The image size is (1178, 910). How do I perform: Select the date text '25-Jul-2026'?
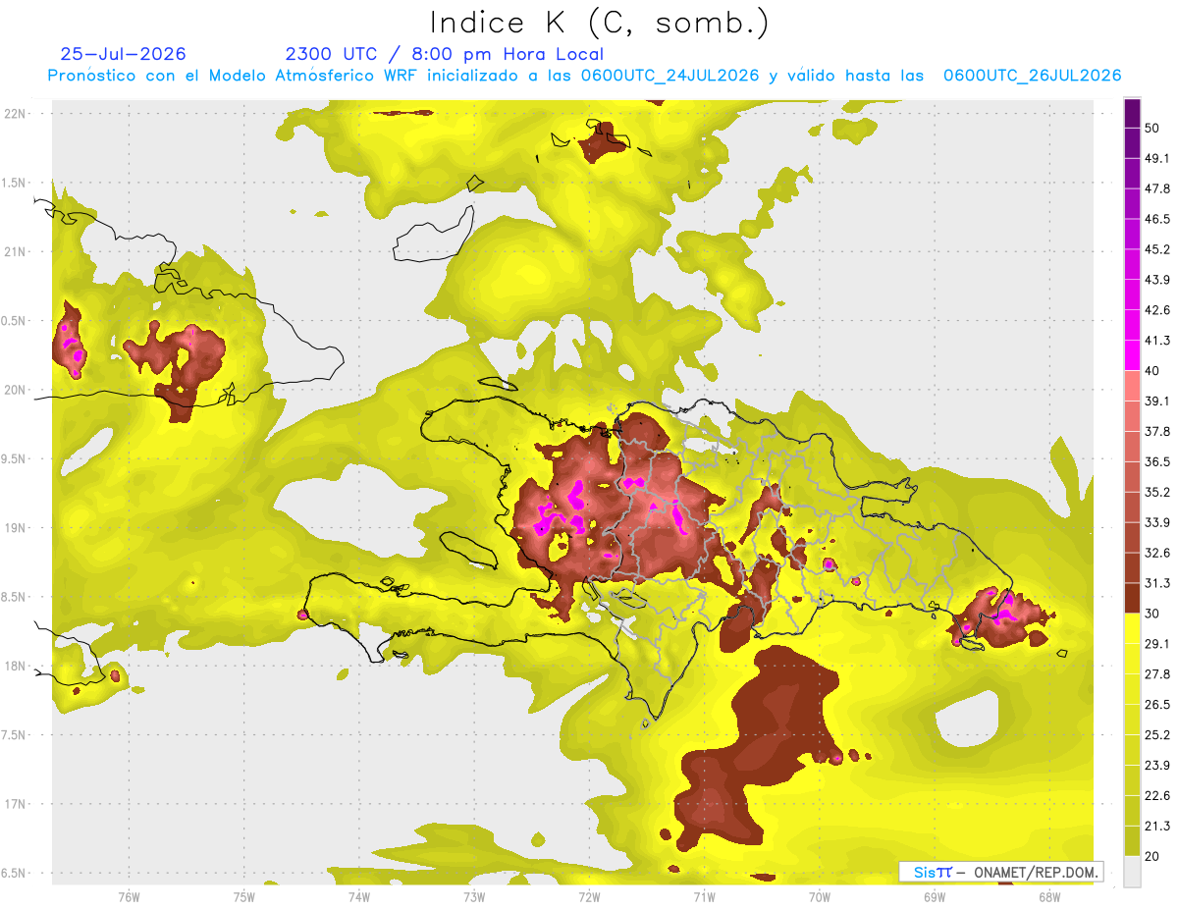point(123,54)
